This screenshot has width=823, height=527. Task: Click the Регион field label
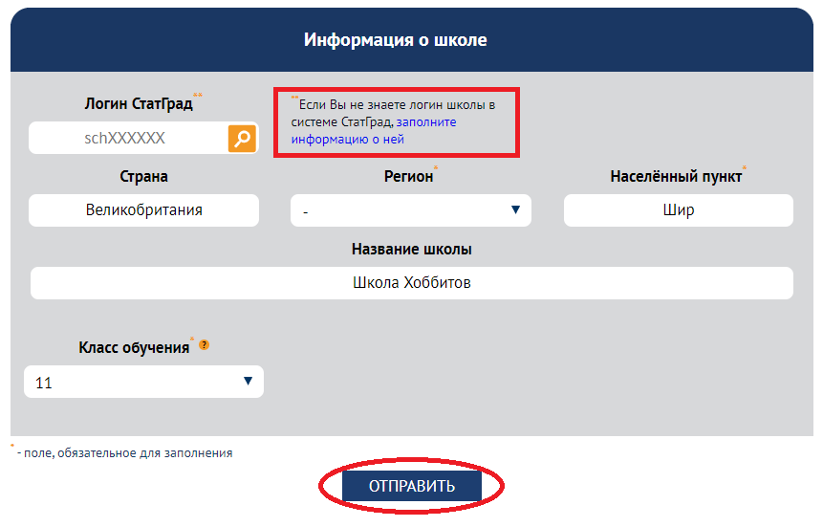pos(408,176)
